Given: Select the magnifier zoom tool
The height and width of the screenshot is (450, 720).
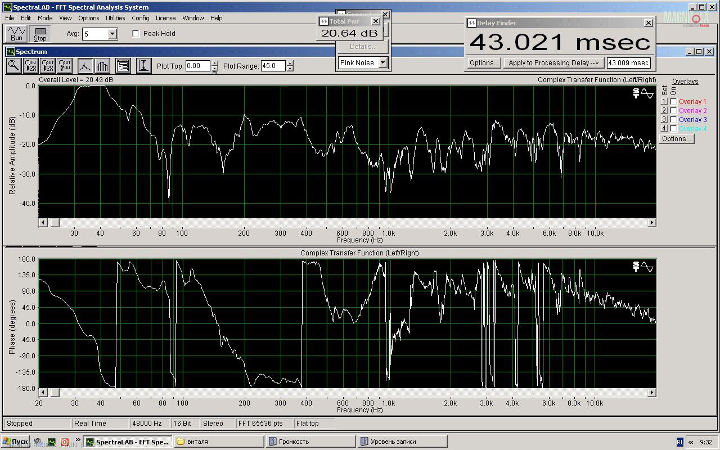Looking at the screenshot, I should click(14, 66).
